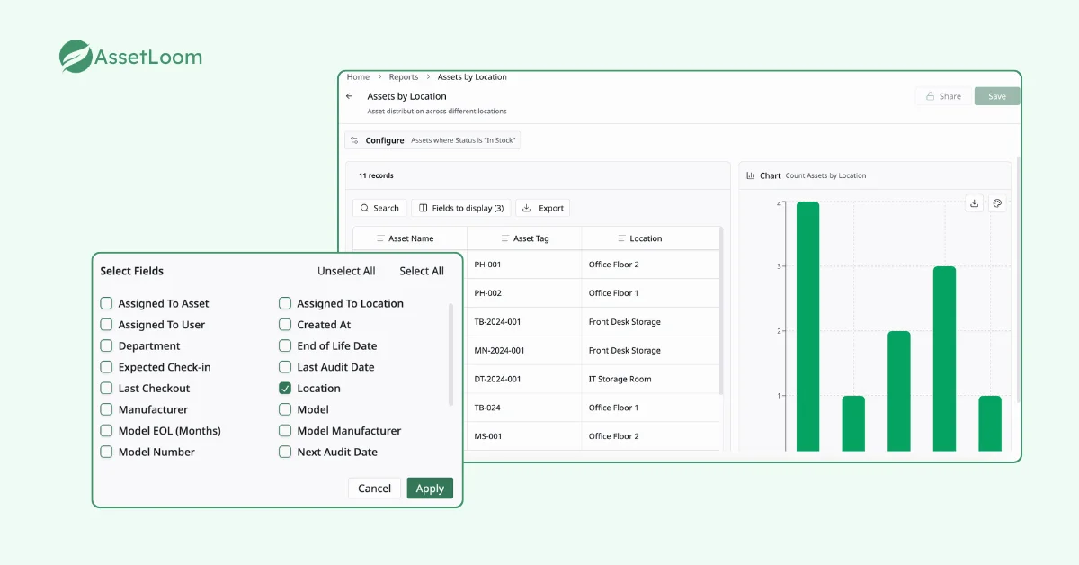Click the Asset Tag column sort icon
The height and width of the screenshot is (565, 1079).
tap(506, 238)
